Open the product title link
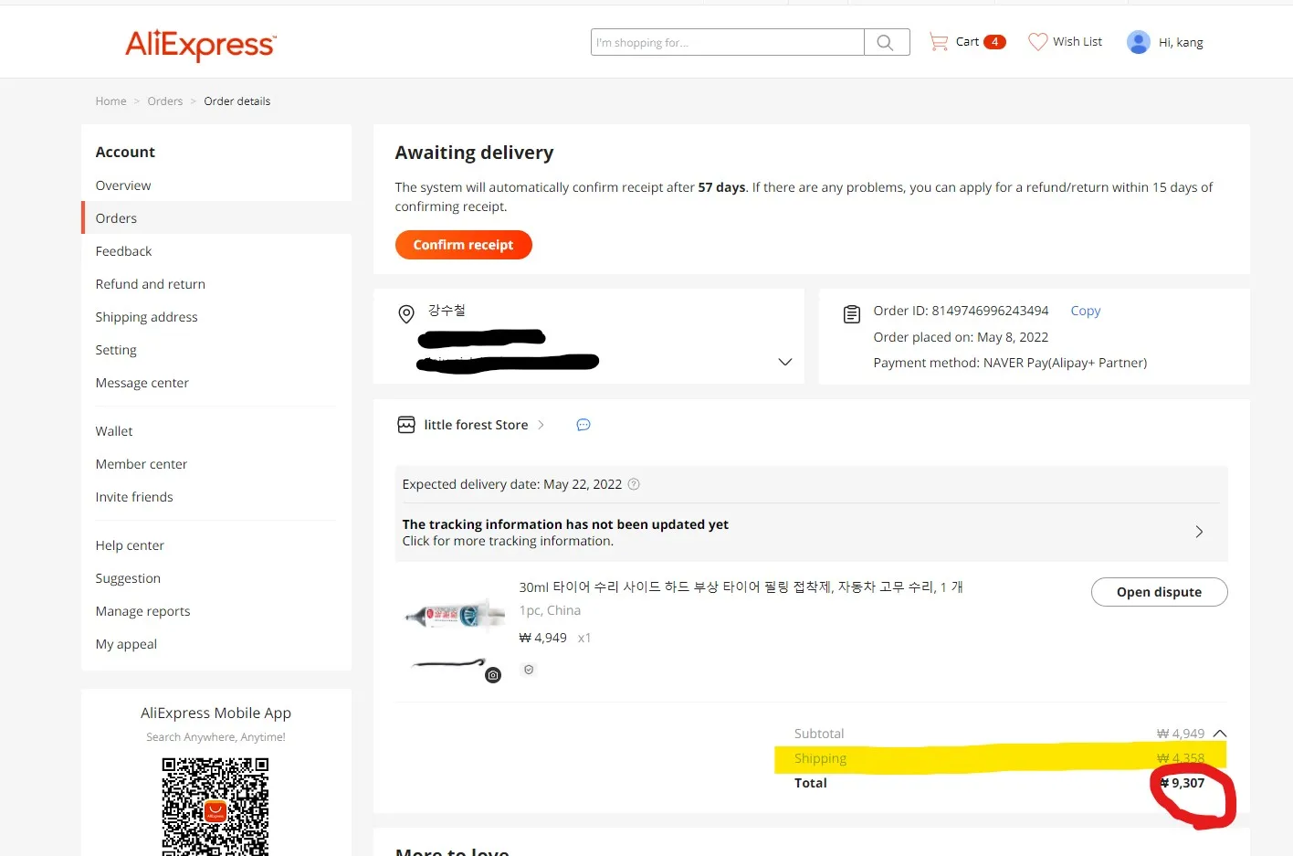Image resolution: width=1293 pixels, height=856 pixels. pos(741,587)
